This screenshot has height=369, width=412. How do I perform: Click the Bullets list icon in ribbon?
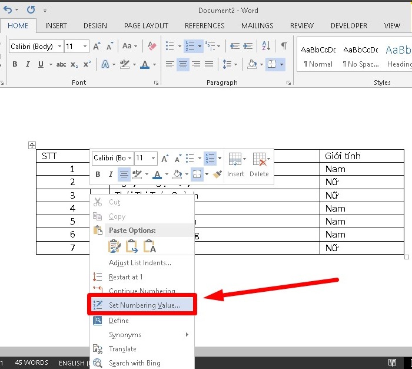pyautogui.click(x=170, y=46)
